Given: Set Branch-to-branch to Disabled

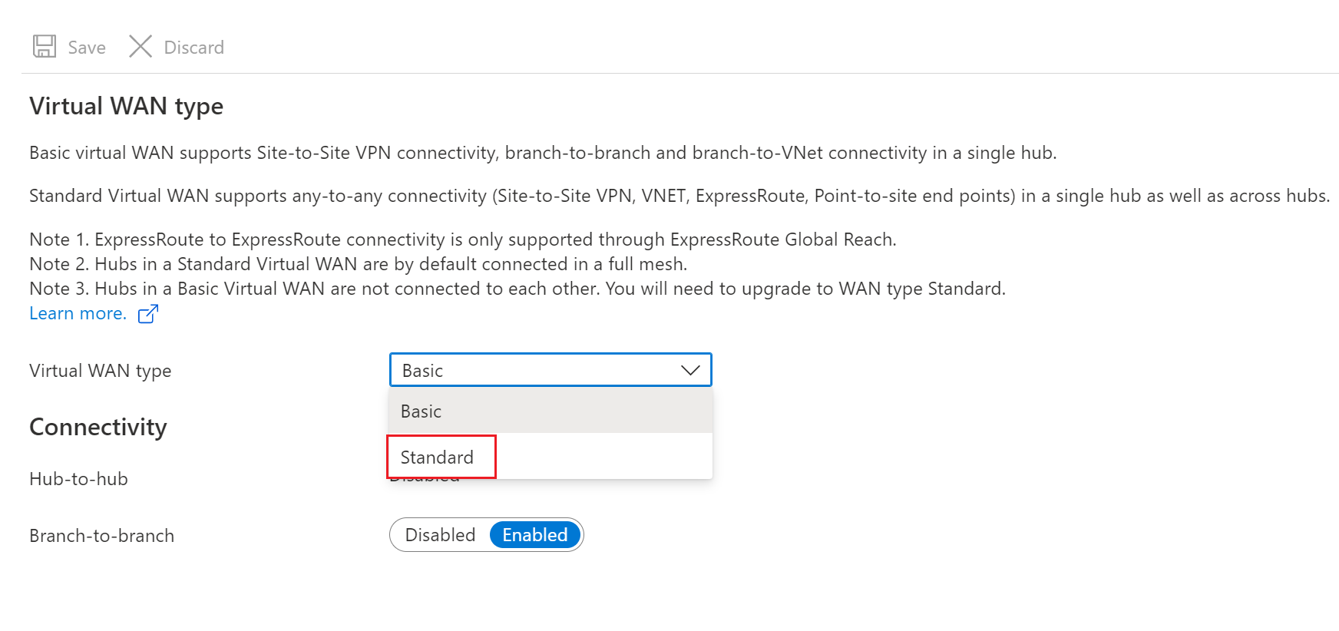Looking at the screenshot, I should pyautogui.click(x=440, y=535).
